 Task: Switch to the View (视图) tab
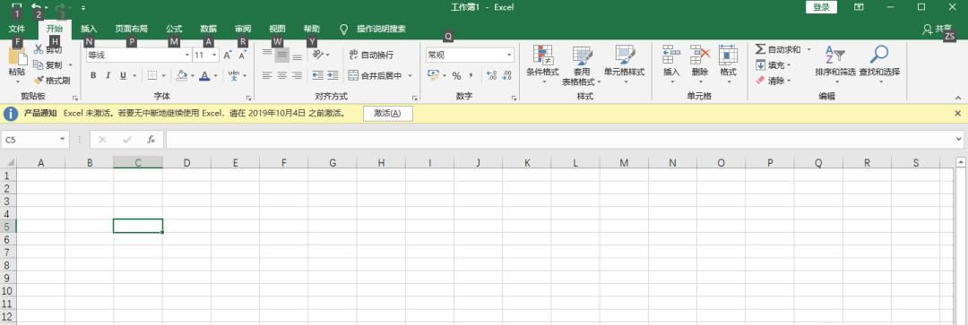click(x=278, y=29)
